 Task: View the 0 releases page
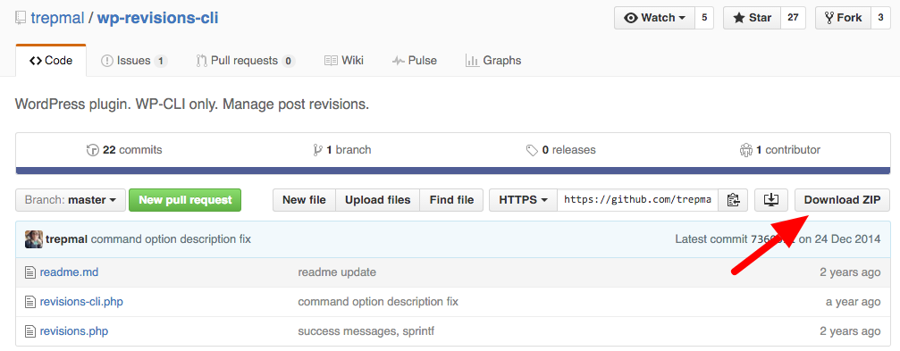[x=560, y=150]
